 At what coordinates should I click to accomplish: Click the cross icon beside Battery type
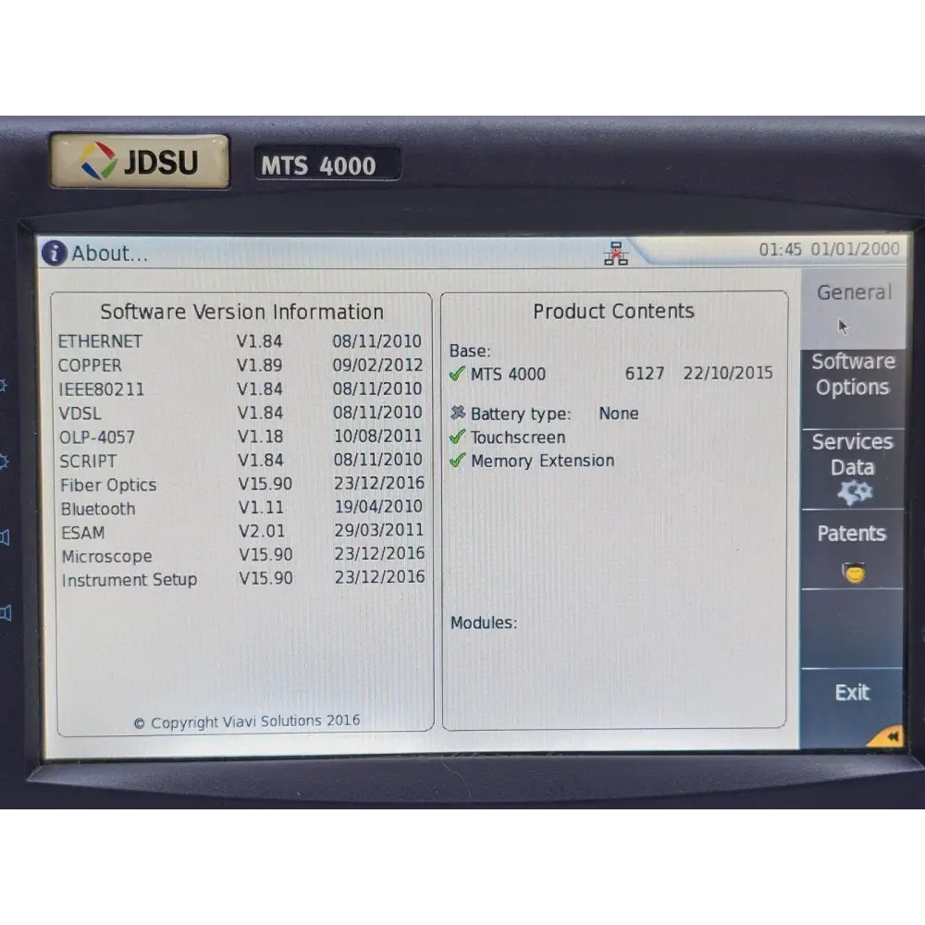pos(458,413)
